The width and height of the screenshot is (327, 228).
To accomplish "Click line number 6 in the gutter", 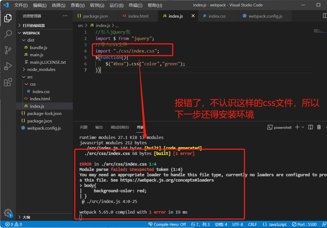I will coord(85,64).
